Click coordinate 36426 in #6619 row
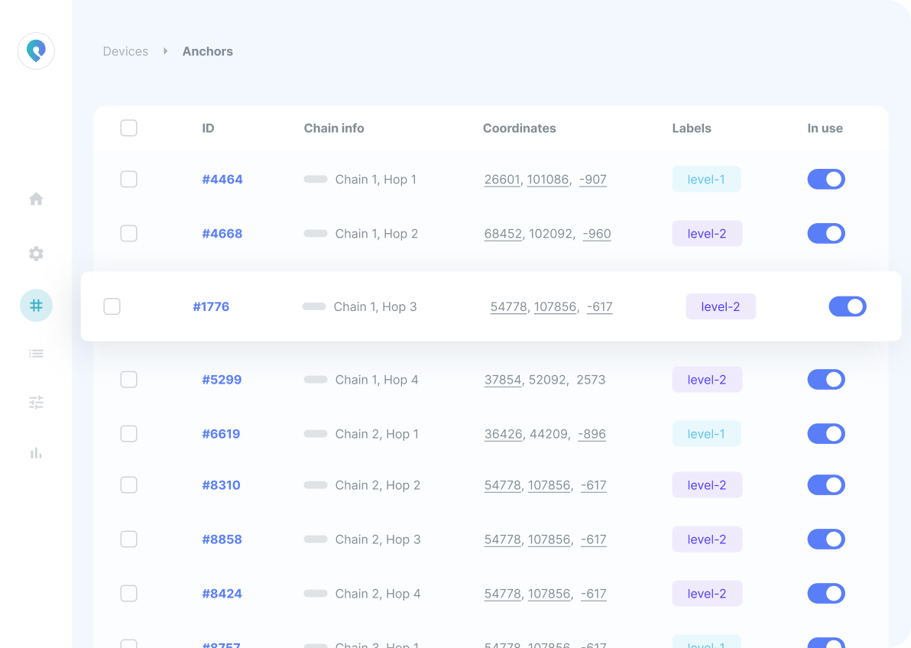Image resolution: width=911 pixels, height=648 pixels. 503,433
